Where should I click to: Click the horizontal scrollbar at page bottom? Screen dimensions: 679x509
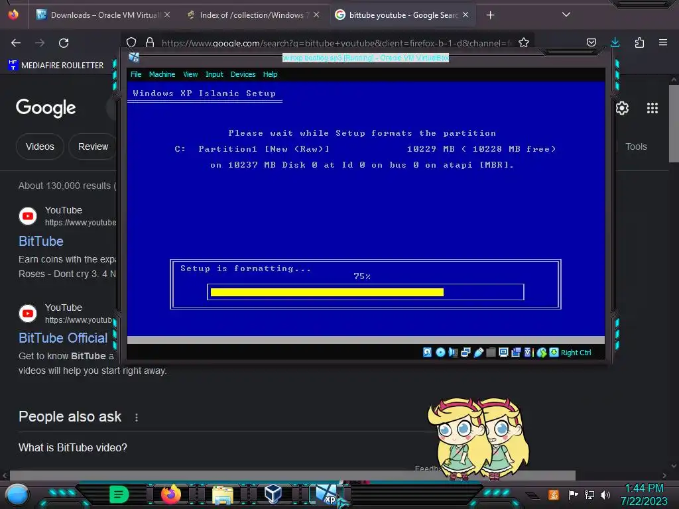click(292, 475)
